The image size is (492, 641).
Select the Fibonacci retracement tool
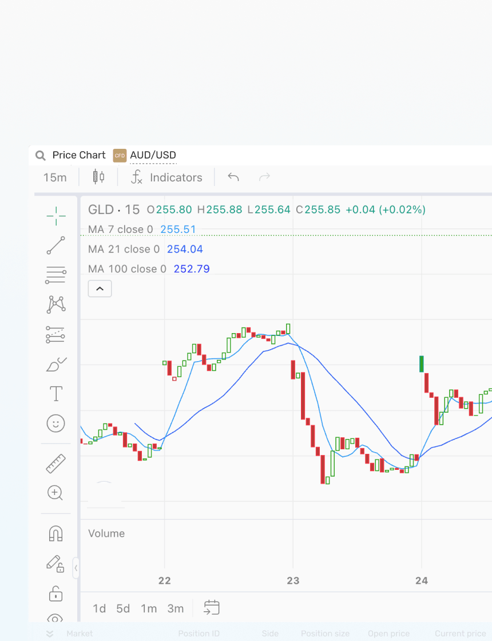(x=56, y=275)
